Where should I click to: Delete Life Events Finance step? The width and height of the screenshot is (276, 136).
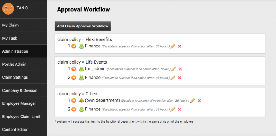tap(180, 78)
